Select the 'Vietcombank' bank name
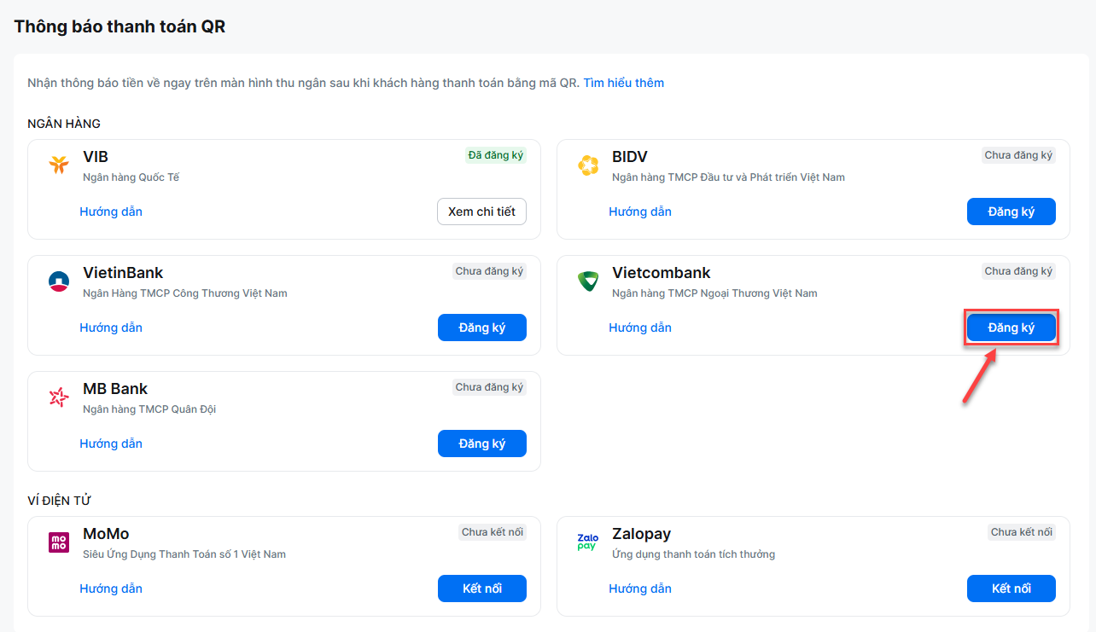 click(x=662, y=273)
